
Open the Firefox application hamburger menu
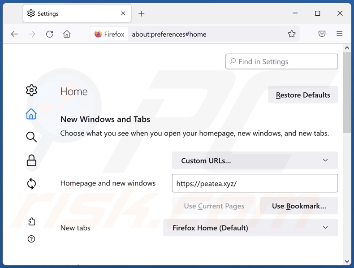click(x=339, y=34)
